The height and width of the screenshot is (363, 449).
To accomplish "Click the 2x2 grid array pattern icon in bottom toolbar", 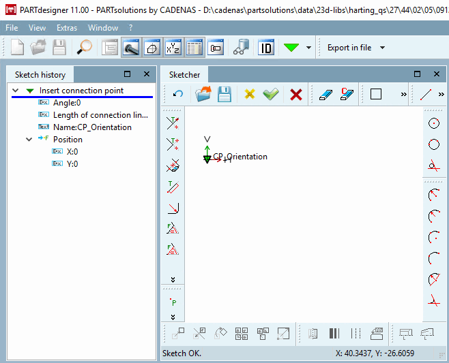I will point(242,334).
